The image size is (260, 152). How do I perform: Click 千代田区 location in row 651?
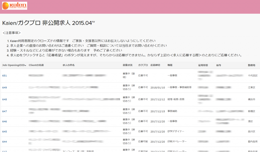[x=253, y=75]
